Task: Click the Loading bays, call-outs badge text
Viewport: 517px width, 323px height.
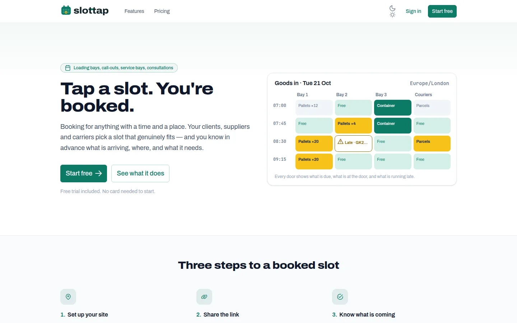Action: (123, 68)
